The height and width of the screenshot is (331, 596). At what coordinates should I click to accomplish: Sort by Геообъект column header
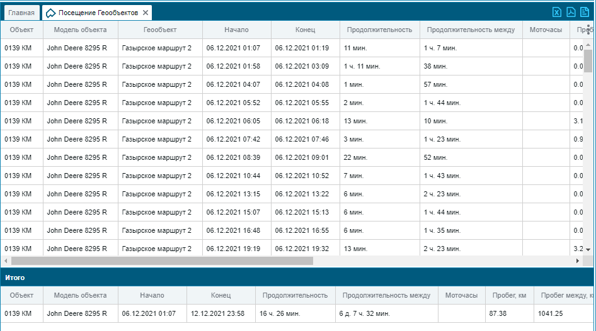[x=160, y=30]
